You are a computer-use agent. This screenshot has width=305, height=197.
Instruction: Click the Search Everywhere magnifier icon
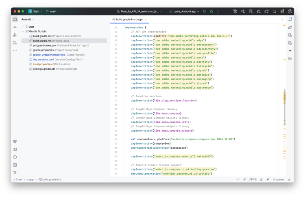[274, 11]
